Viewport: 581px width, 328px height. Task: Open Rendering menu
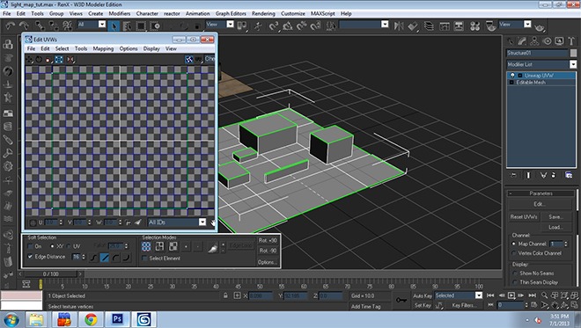coord(263,13)
